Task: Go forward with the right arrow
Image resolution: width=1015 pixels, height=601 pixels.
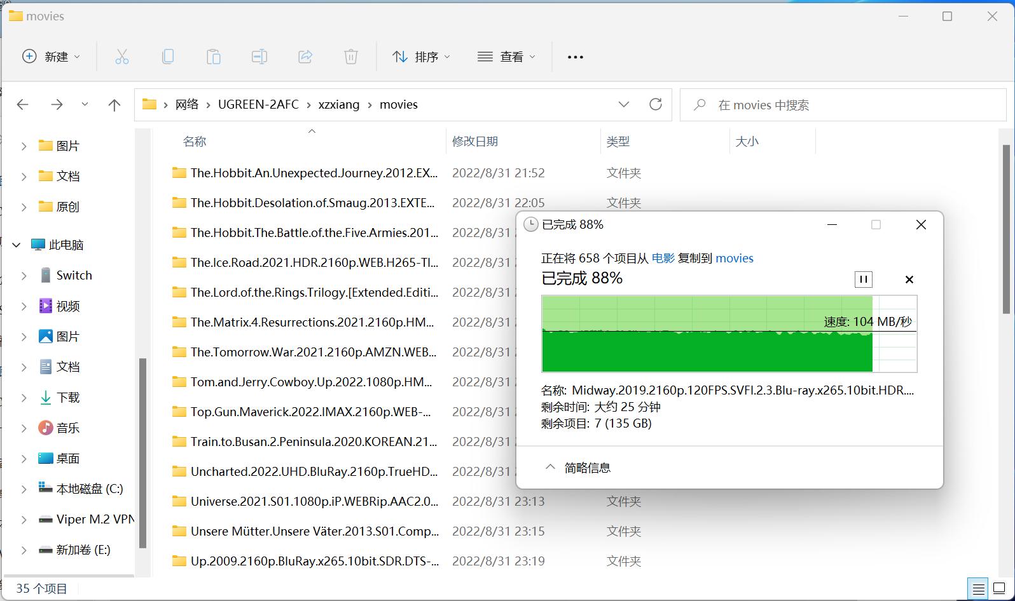Action: (x=57, y=105)
